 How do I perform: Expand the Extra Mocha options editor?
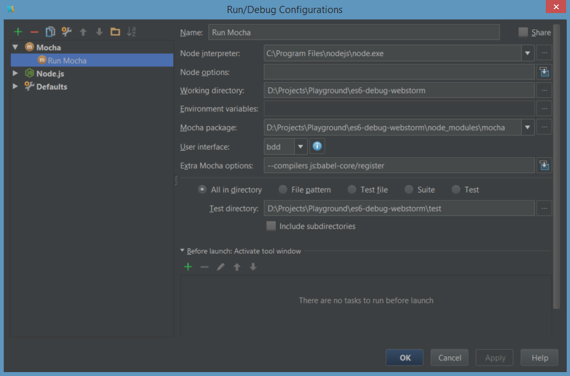(545, 166)
